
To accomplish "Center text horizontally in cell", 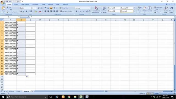I will click(x=48, y=11).
